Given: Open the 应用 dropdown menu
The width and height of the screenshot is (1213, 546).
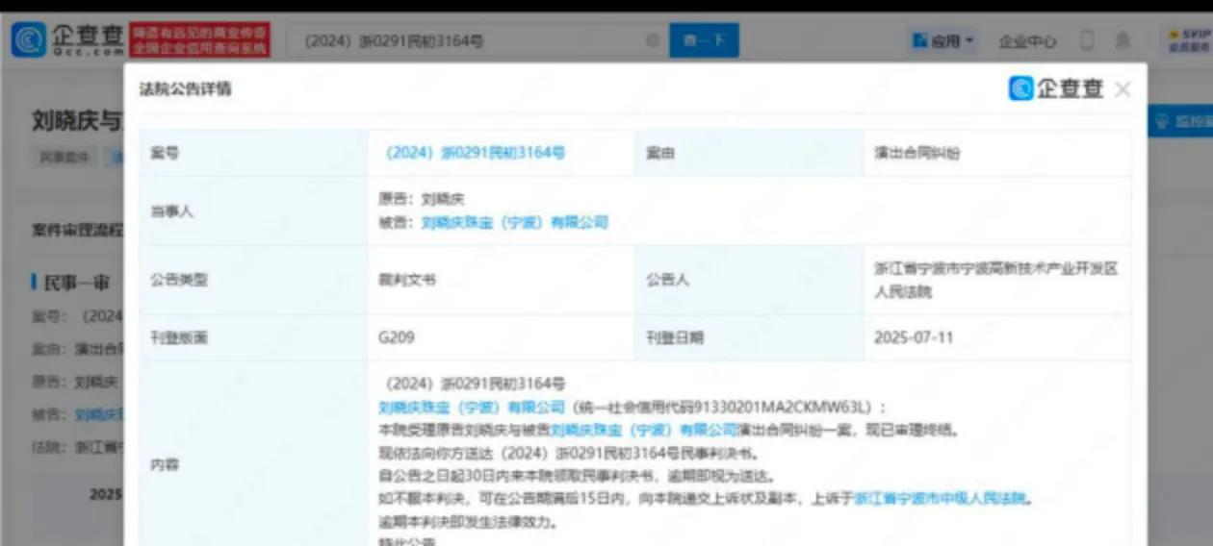Looking at the screenshot, I should click(x=942, y=41).
